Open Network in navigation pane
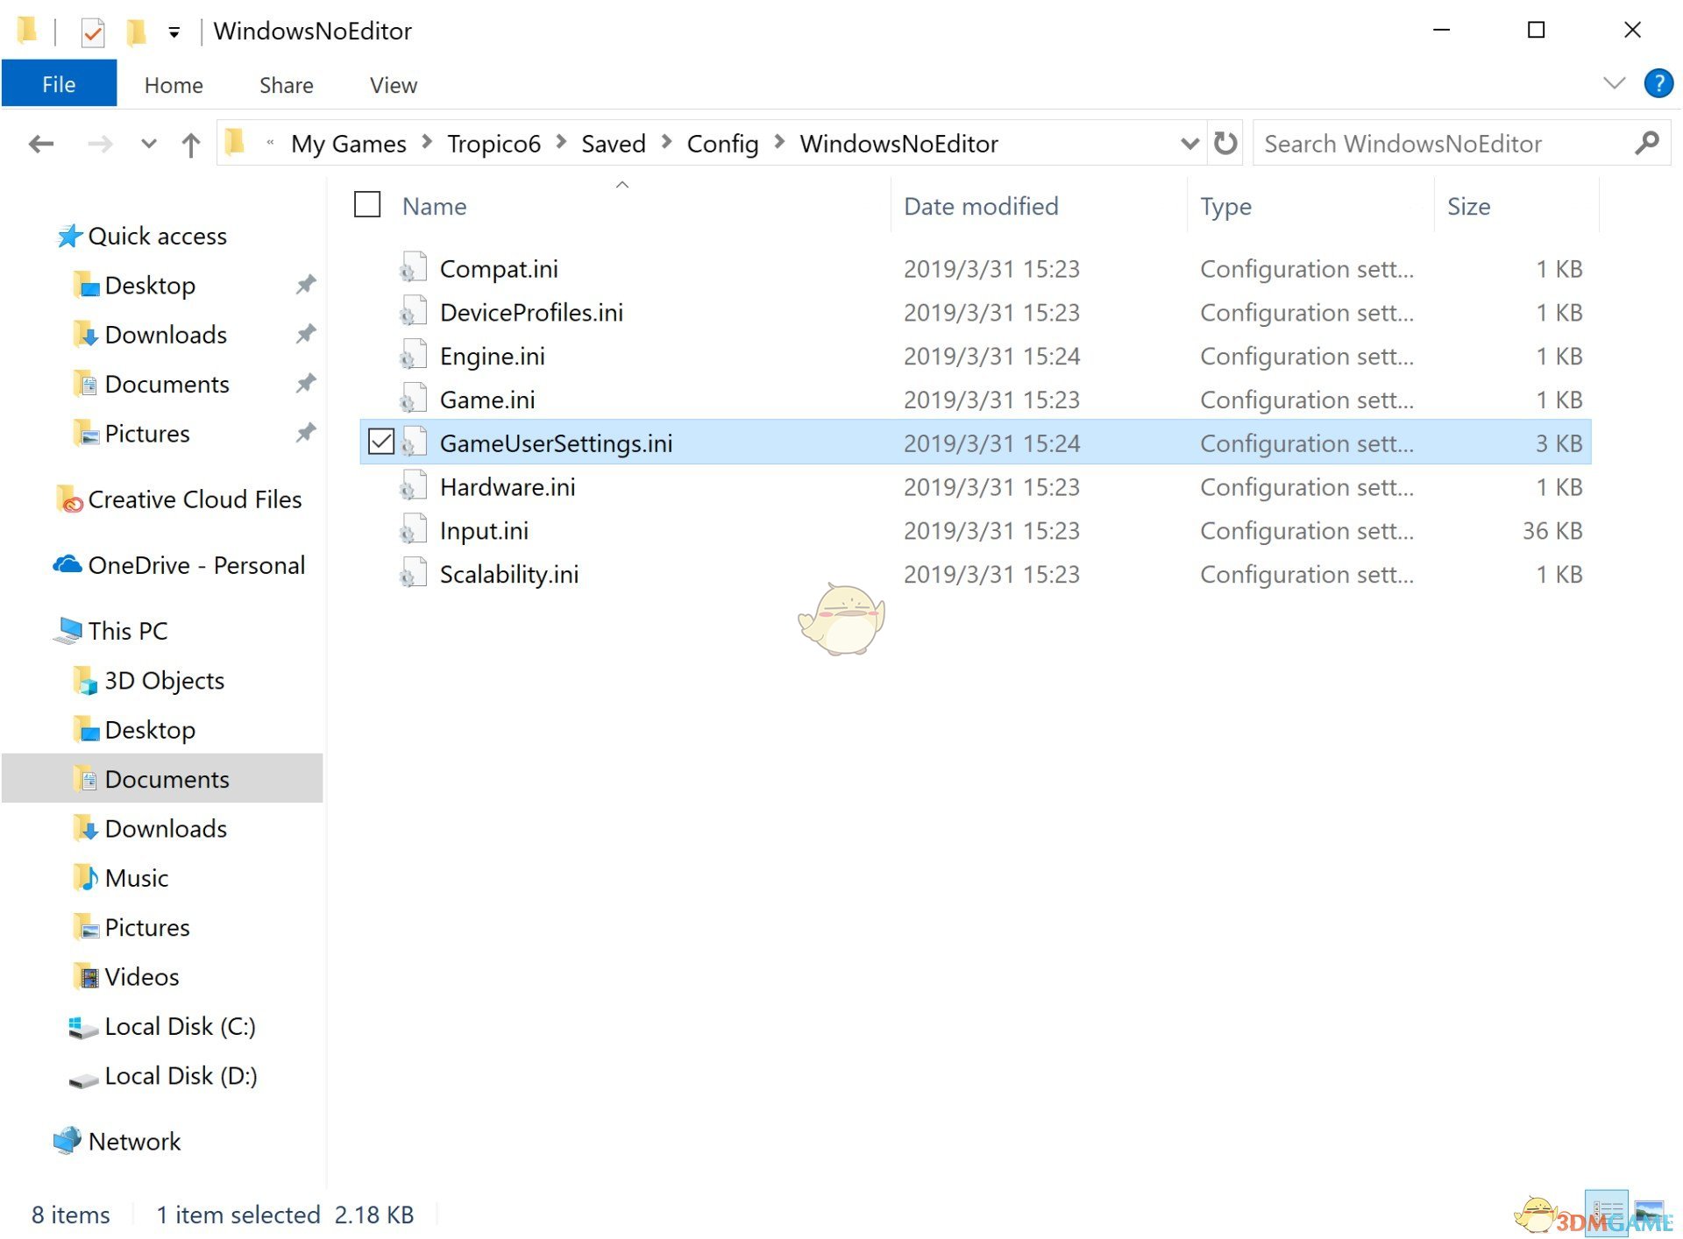Viewport: 1683px width, 1239px height. tap(134, 1142)
